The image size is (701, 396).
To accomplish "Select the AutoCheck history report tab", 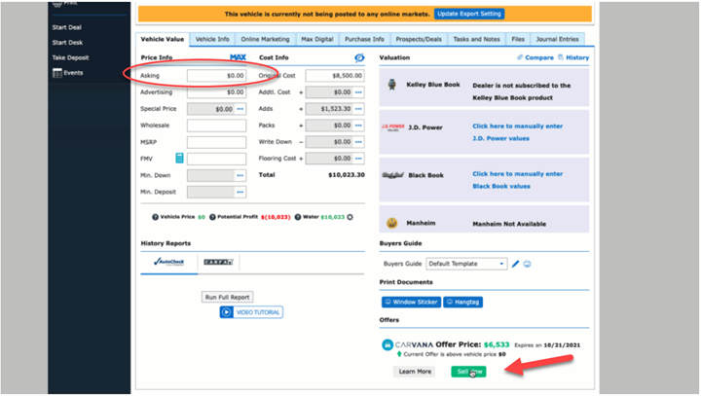I will 169,262.
